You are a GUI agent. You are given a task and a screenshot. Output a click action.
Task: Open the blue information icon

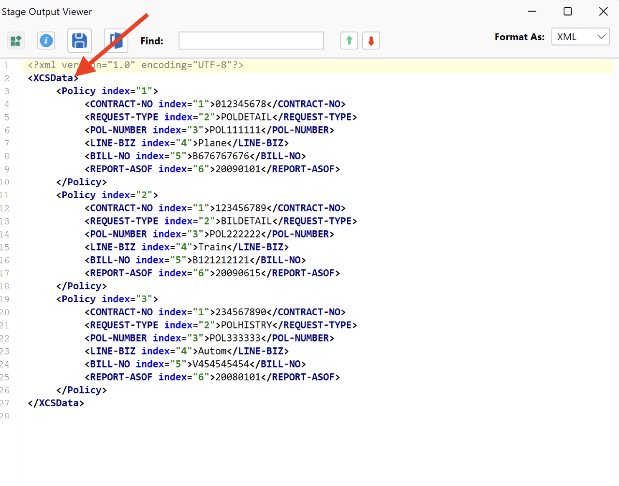pos(46,41)
